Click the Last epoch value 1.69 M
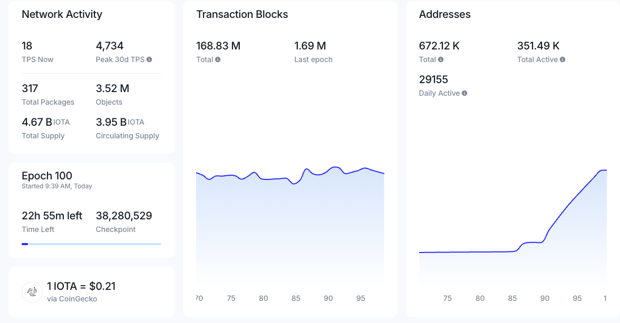 point(310,46)
